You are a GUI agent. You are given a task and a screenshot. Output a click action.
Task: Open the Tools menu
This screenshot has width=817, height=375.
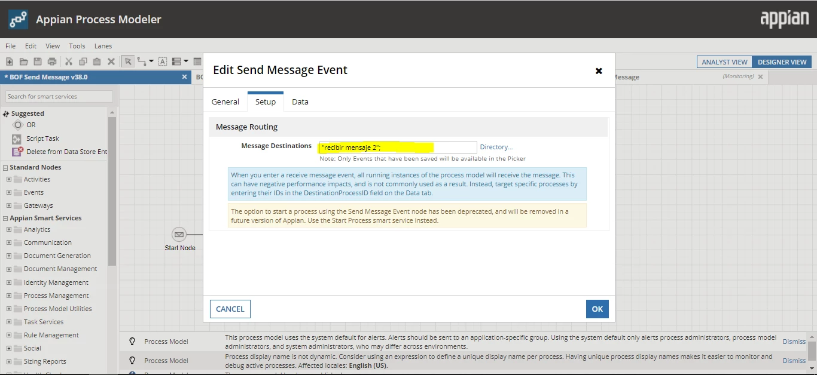coord(77,46)
